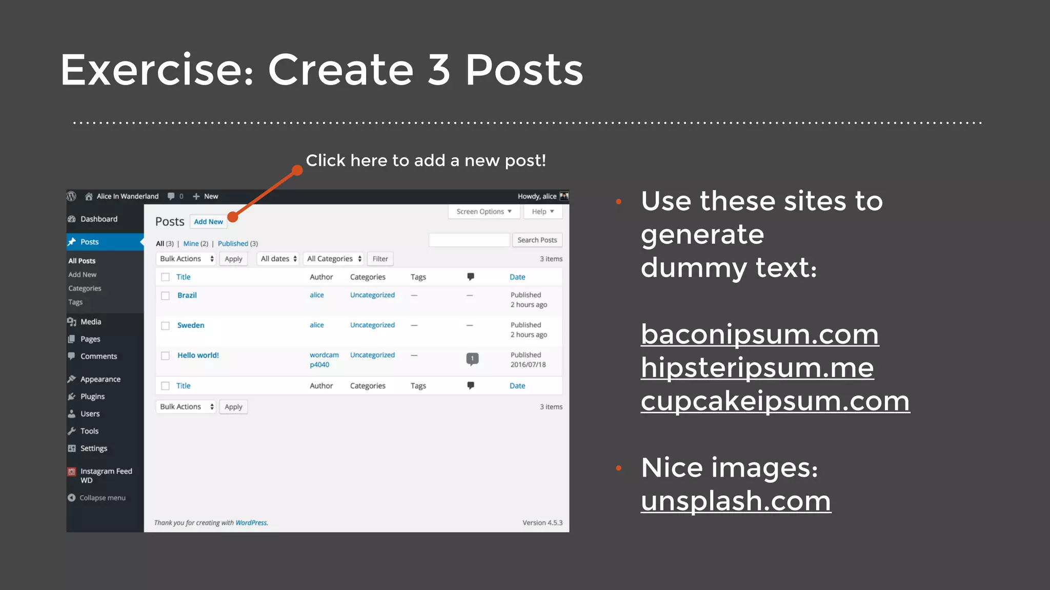Click the Instagram Feed WD icon
The height and width of the screenshot is (590, 1050).
pos(72,472)
